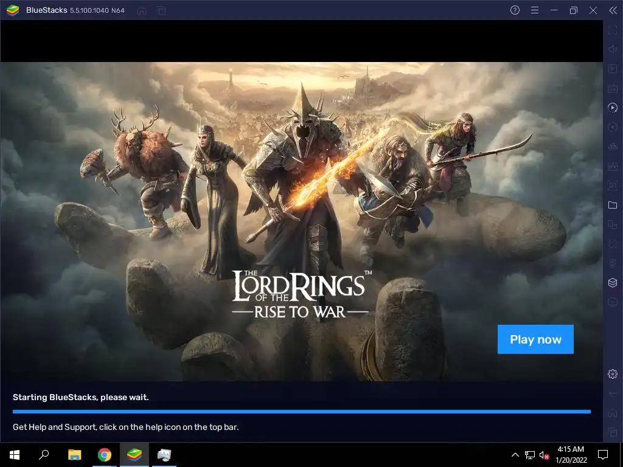Click the 'Get Help and Support' hint text
The image size is (623, 467).
tap(125, 427)
